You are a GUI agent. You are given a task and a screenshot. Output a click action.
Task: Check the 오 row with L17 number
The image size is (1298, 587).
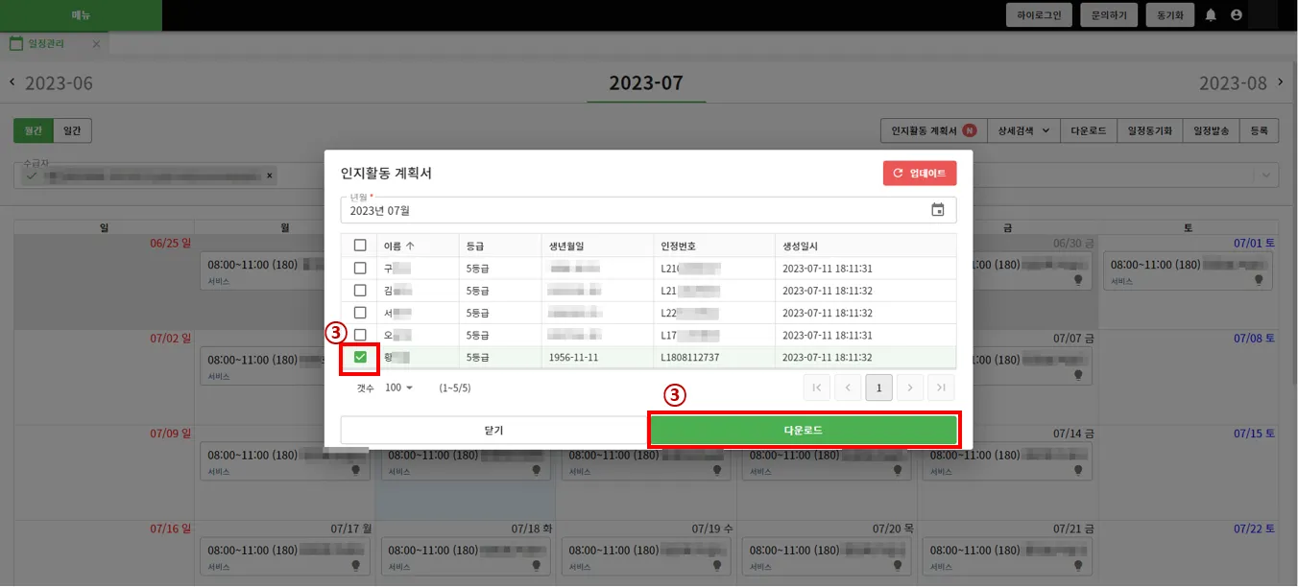[x=360, y=335]
